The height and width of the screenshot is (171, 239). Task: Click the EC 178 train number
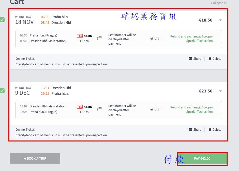tap(84, 41)
